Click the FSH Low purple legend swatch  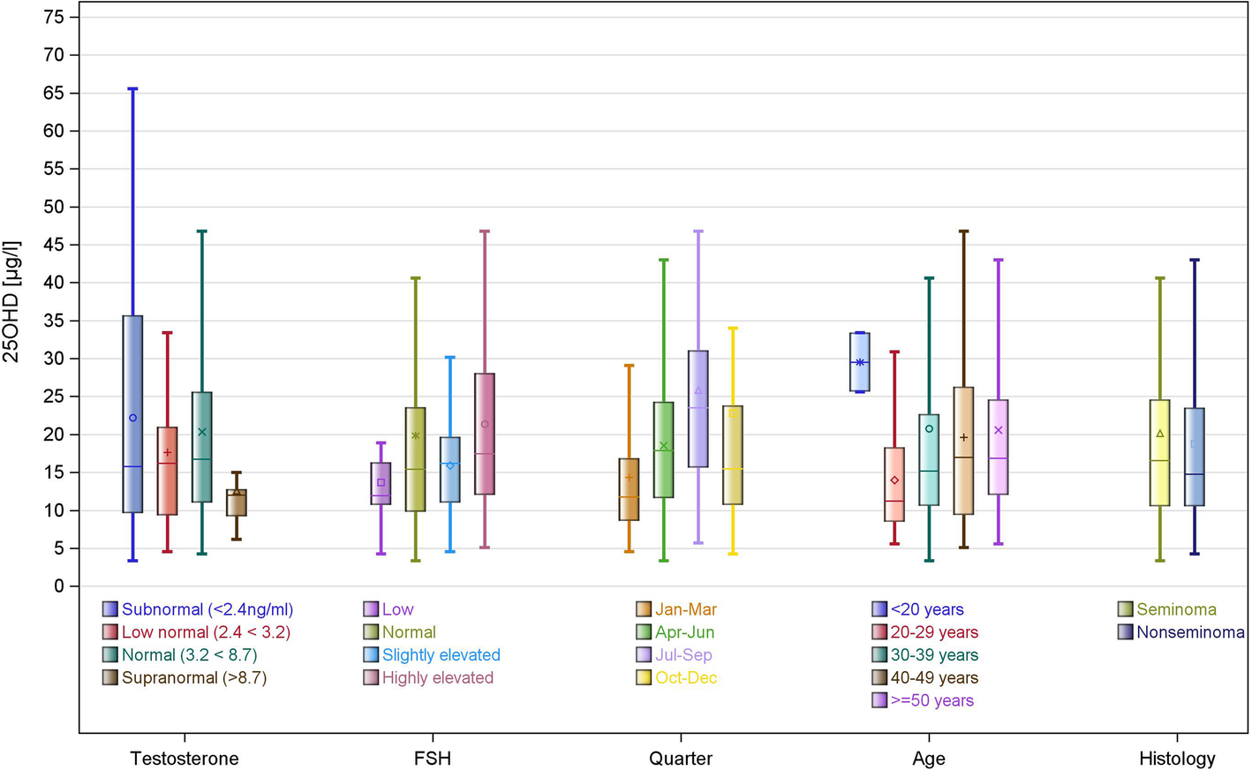click(371, 609)
